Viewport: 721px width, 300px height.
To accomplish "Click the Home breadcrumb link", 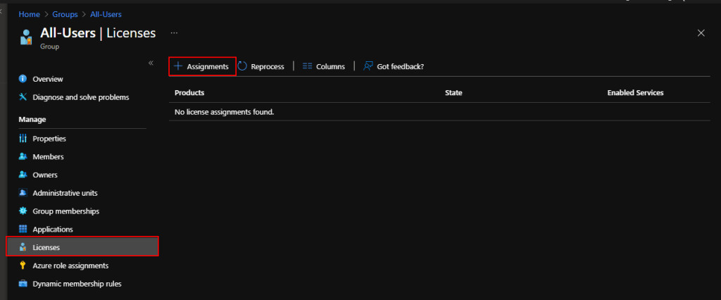I will (29, 14).
